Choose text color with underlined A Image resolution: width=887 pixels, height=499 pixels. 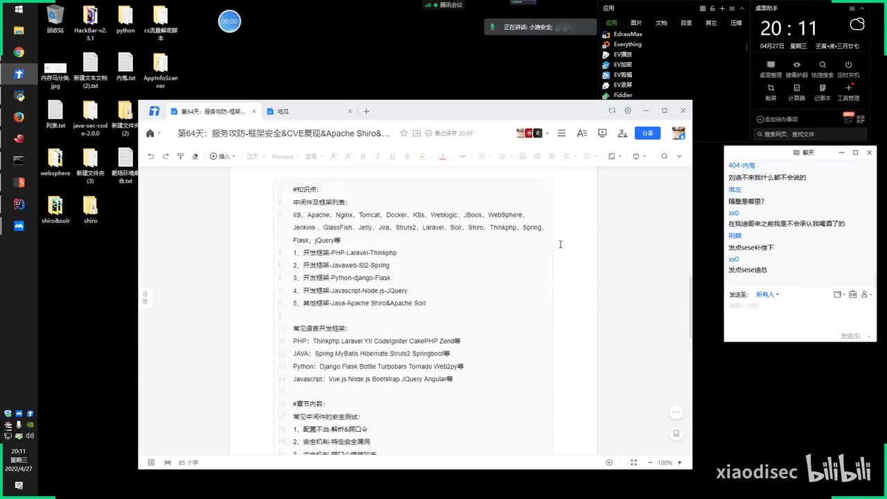coord(442,156)
